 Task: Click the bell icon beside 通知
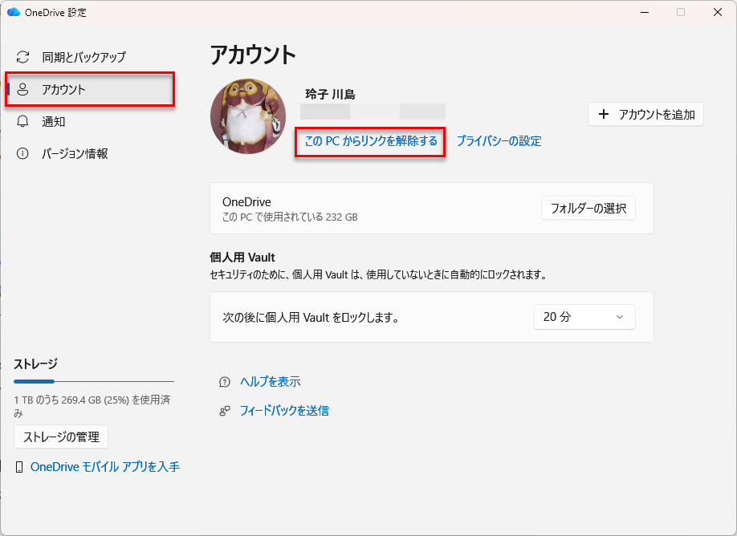click(x=23, y=122)
